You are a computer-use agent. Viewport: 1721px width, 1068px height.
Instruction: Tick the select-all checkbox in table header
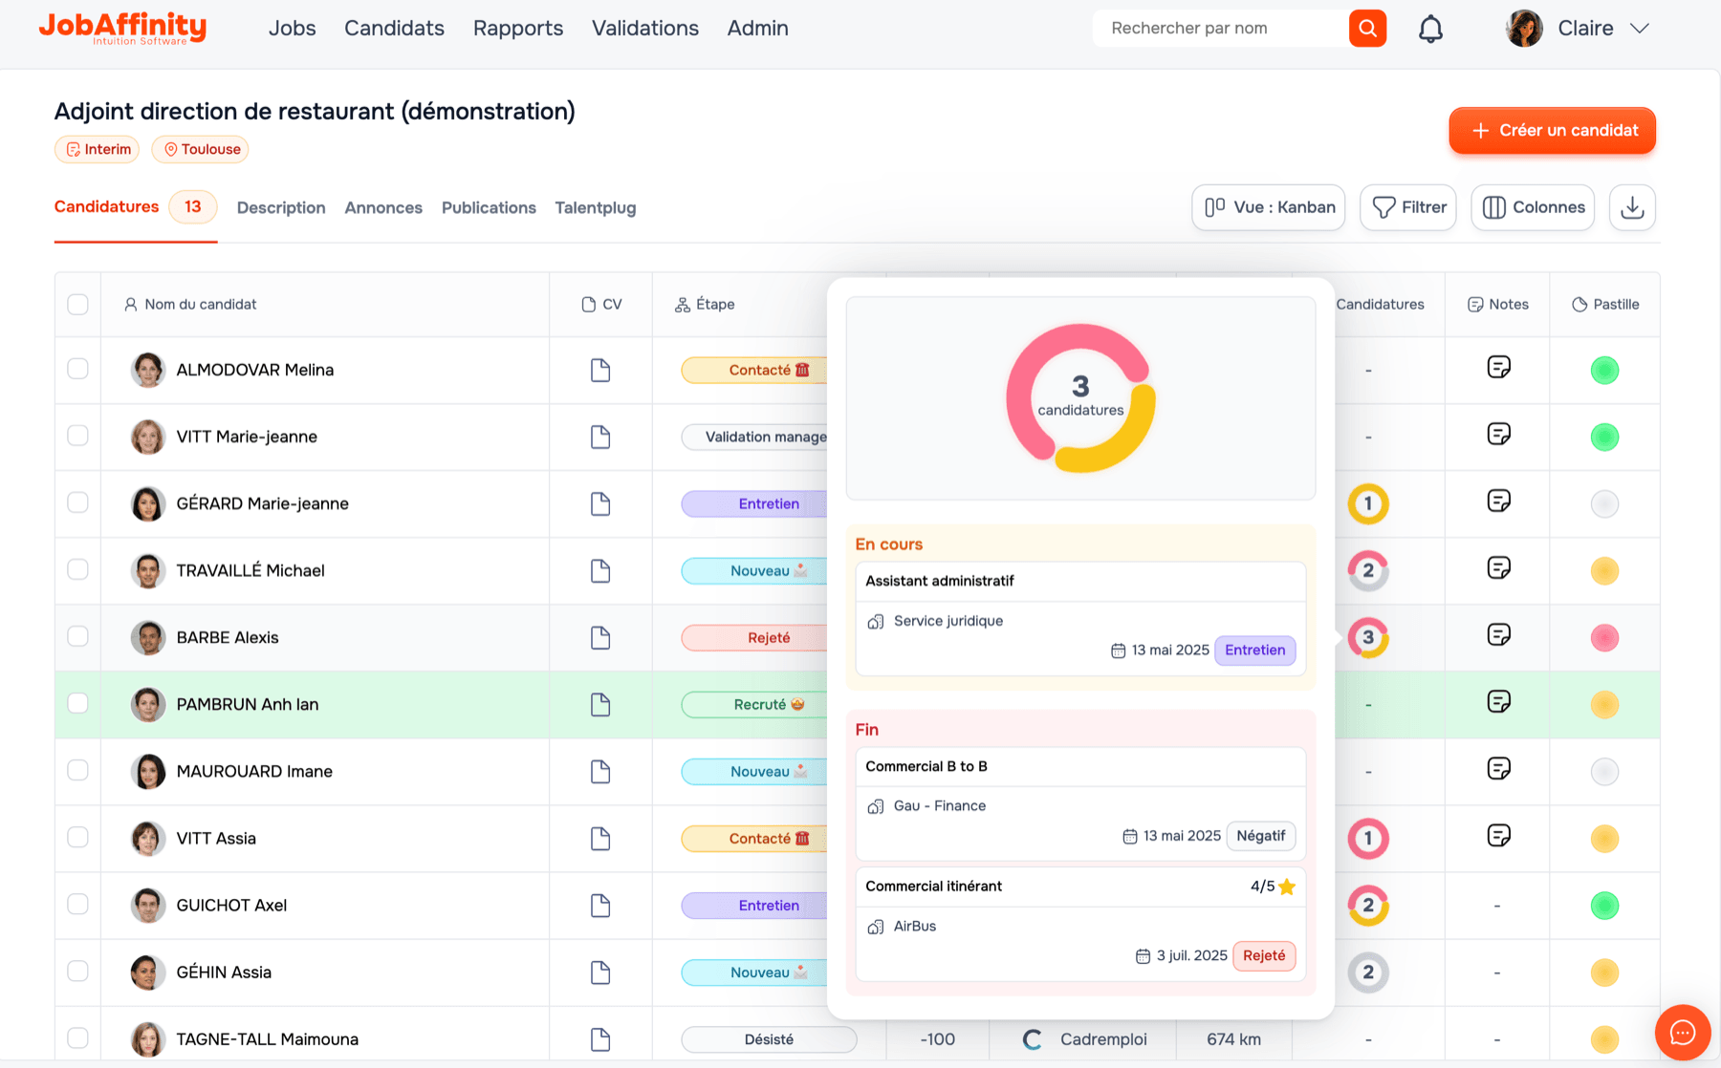78,304
